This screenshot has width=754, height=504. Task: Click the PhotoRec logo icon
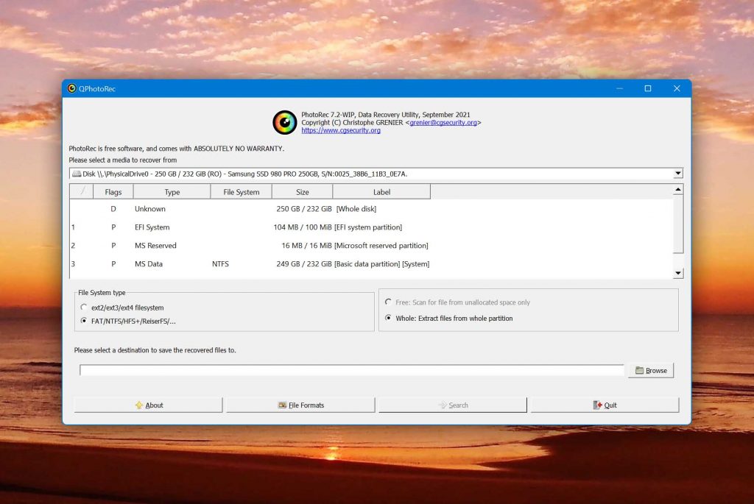point(285,122)
